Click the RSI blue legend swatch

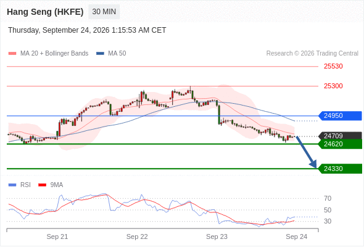click(x=12, y=185)
